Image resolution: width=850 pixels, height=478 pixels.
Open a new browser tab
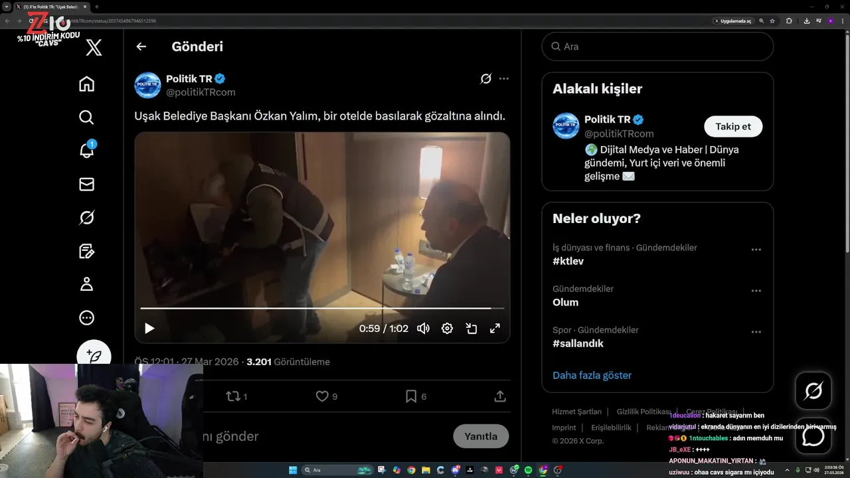coord(96,7)
